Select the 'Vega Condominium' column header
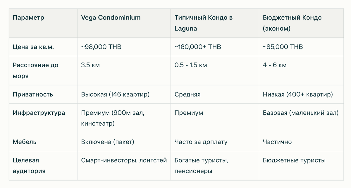The width and height of the screenshot is (351, 188). (111, 18)
